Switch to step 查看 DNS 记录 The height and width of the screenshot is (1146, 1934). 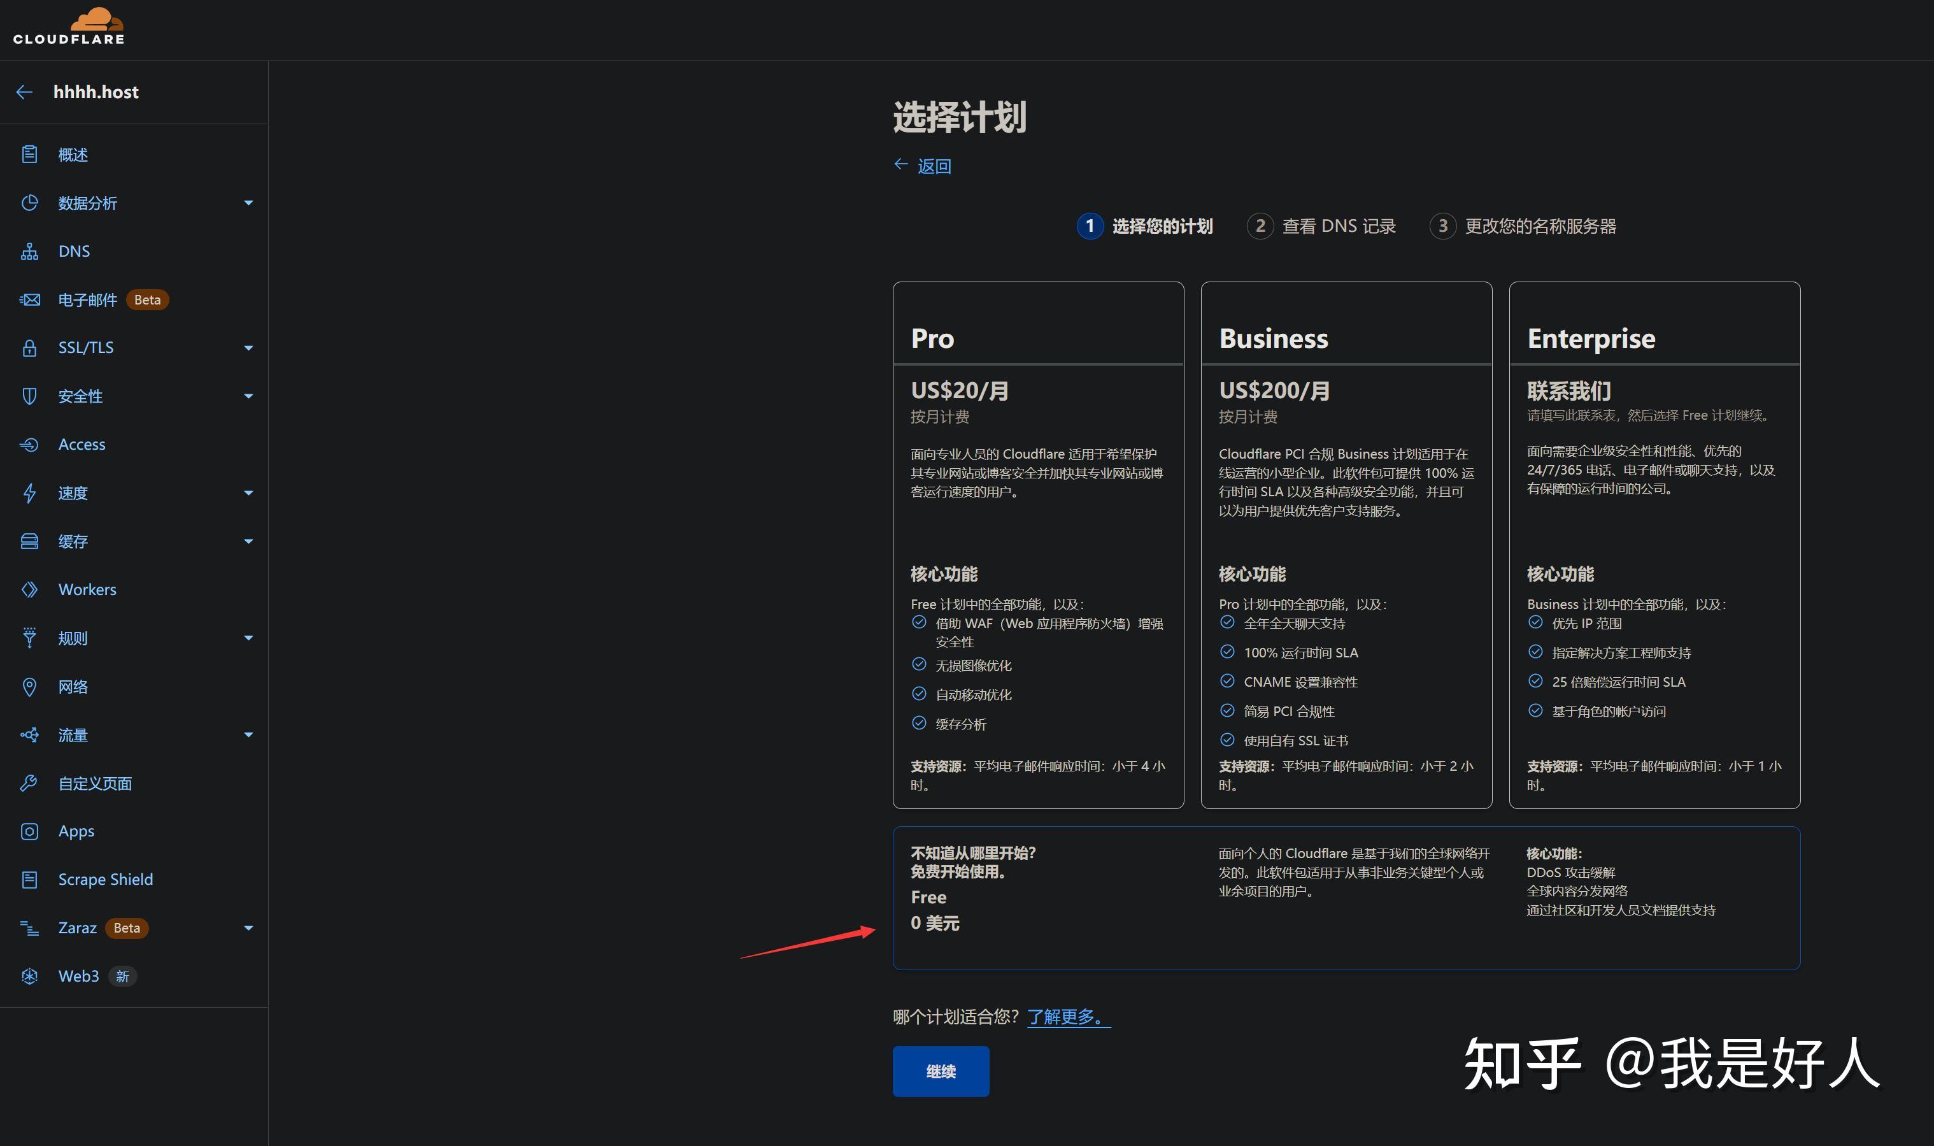(x=1339, y=226)
